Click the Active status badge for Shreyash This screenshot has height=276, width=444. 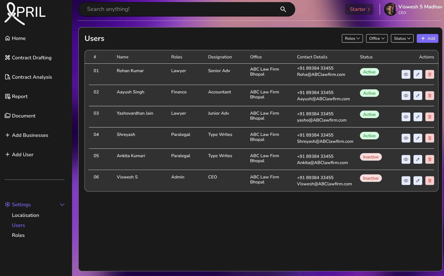(369, 136)
